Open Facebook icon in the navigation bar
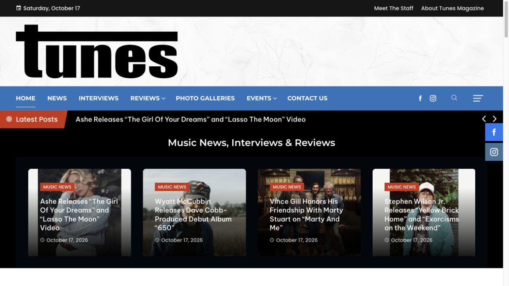The image size is (509, 286). coord(420,98)
